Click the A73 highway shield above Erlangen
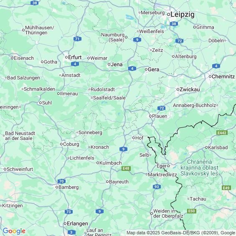The width and height of the screenshot is (236, 236). pyautogui.click(x=69, y=212)
